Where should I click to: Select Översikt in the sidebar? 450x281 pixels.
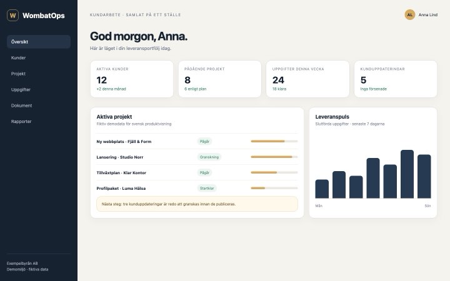point(39,42)
